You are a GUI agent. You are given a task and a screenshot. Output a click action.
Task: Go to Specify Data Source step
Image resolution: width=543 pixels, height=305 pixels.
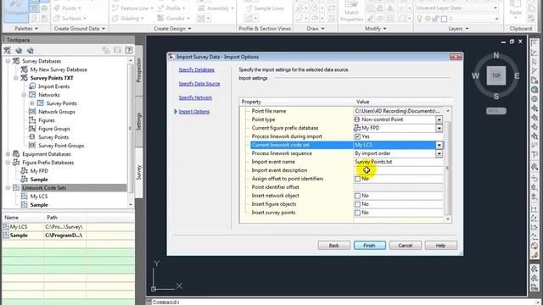(x=199, y=84)
